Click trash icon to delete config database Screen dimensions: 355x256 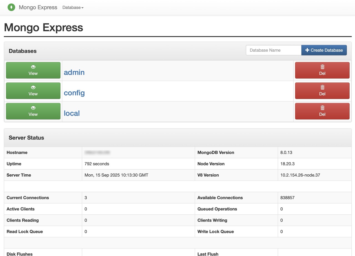[322, 87]
